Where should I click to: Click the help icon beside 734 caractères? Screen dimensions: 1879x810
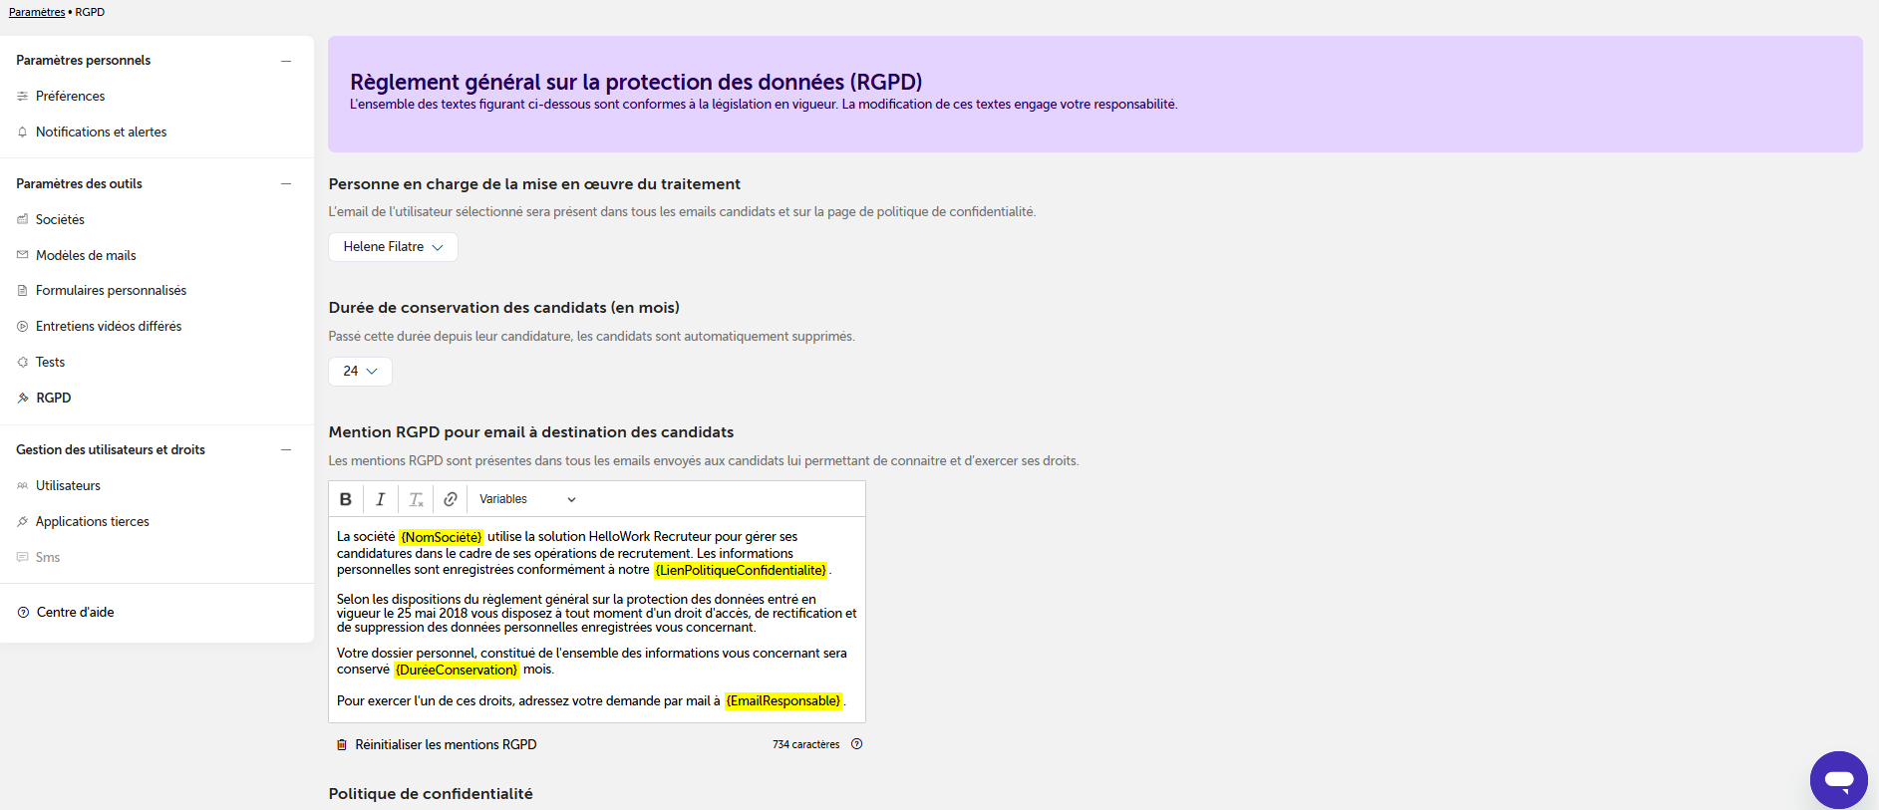click(856, 744)
